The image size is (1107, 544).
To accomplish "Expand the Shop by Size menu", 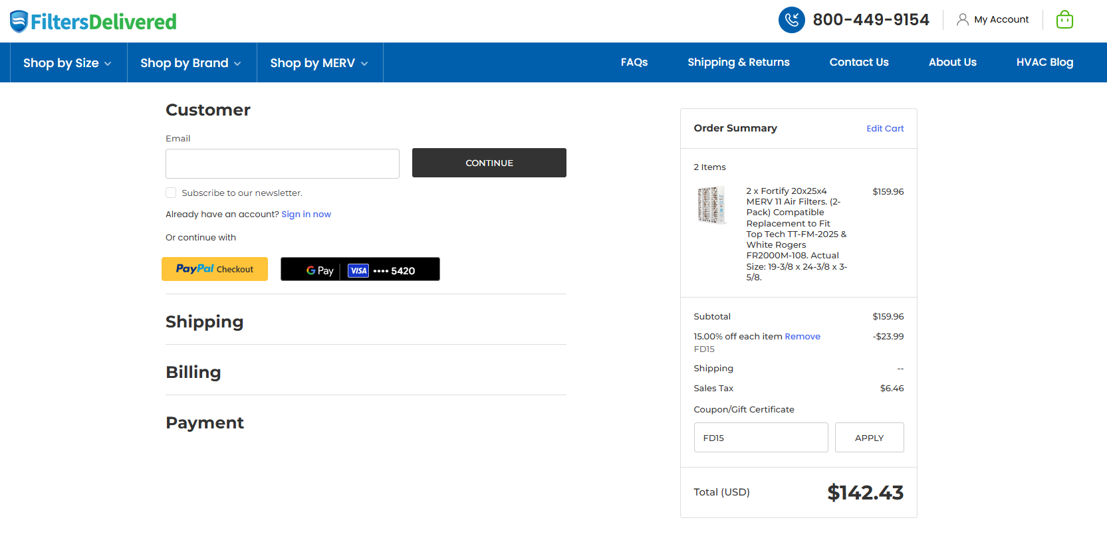I will coord(67,62).
